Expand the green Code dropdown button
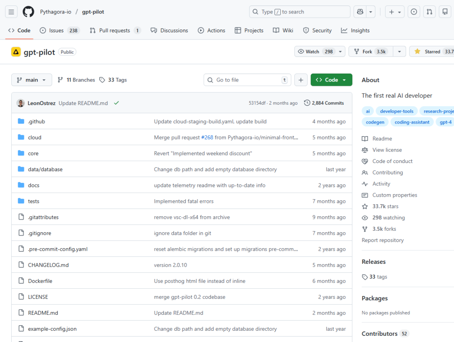Viewport: 454px width, 342px height. [331, 80]
